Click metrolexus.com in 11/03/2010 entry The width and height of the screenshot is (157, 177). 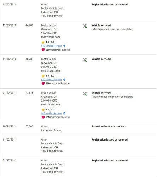51,37
